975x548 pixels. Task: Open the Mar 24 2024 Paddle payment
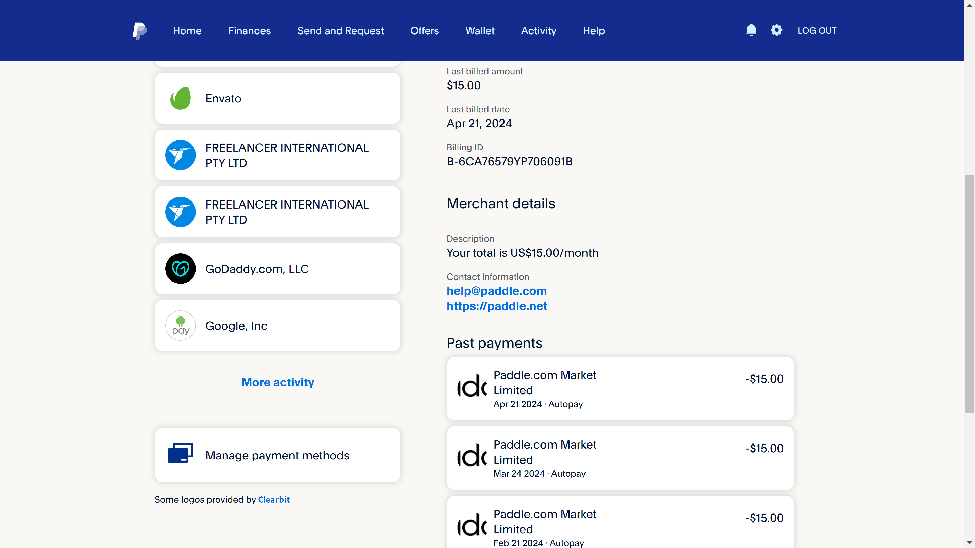click(x=620, y=458)
